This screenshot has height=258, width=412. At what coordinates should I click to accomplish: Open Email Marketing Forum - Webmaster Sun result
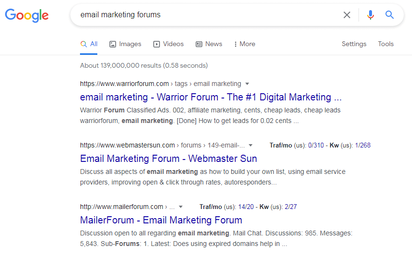coord(169,159)
